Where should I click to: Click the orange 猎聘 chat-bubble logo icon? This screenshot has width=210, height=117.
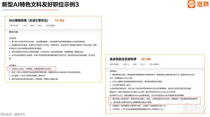tap(191, 4)
